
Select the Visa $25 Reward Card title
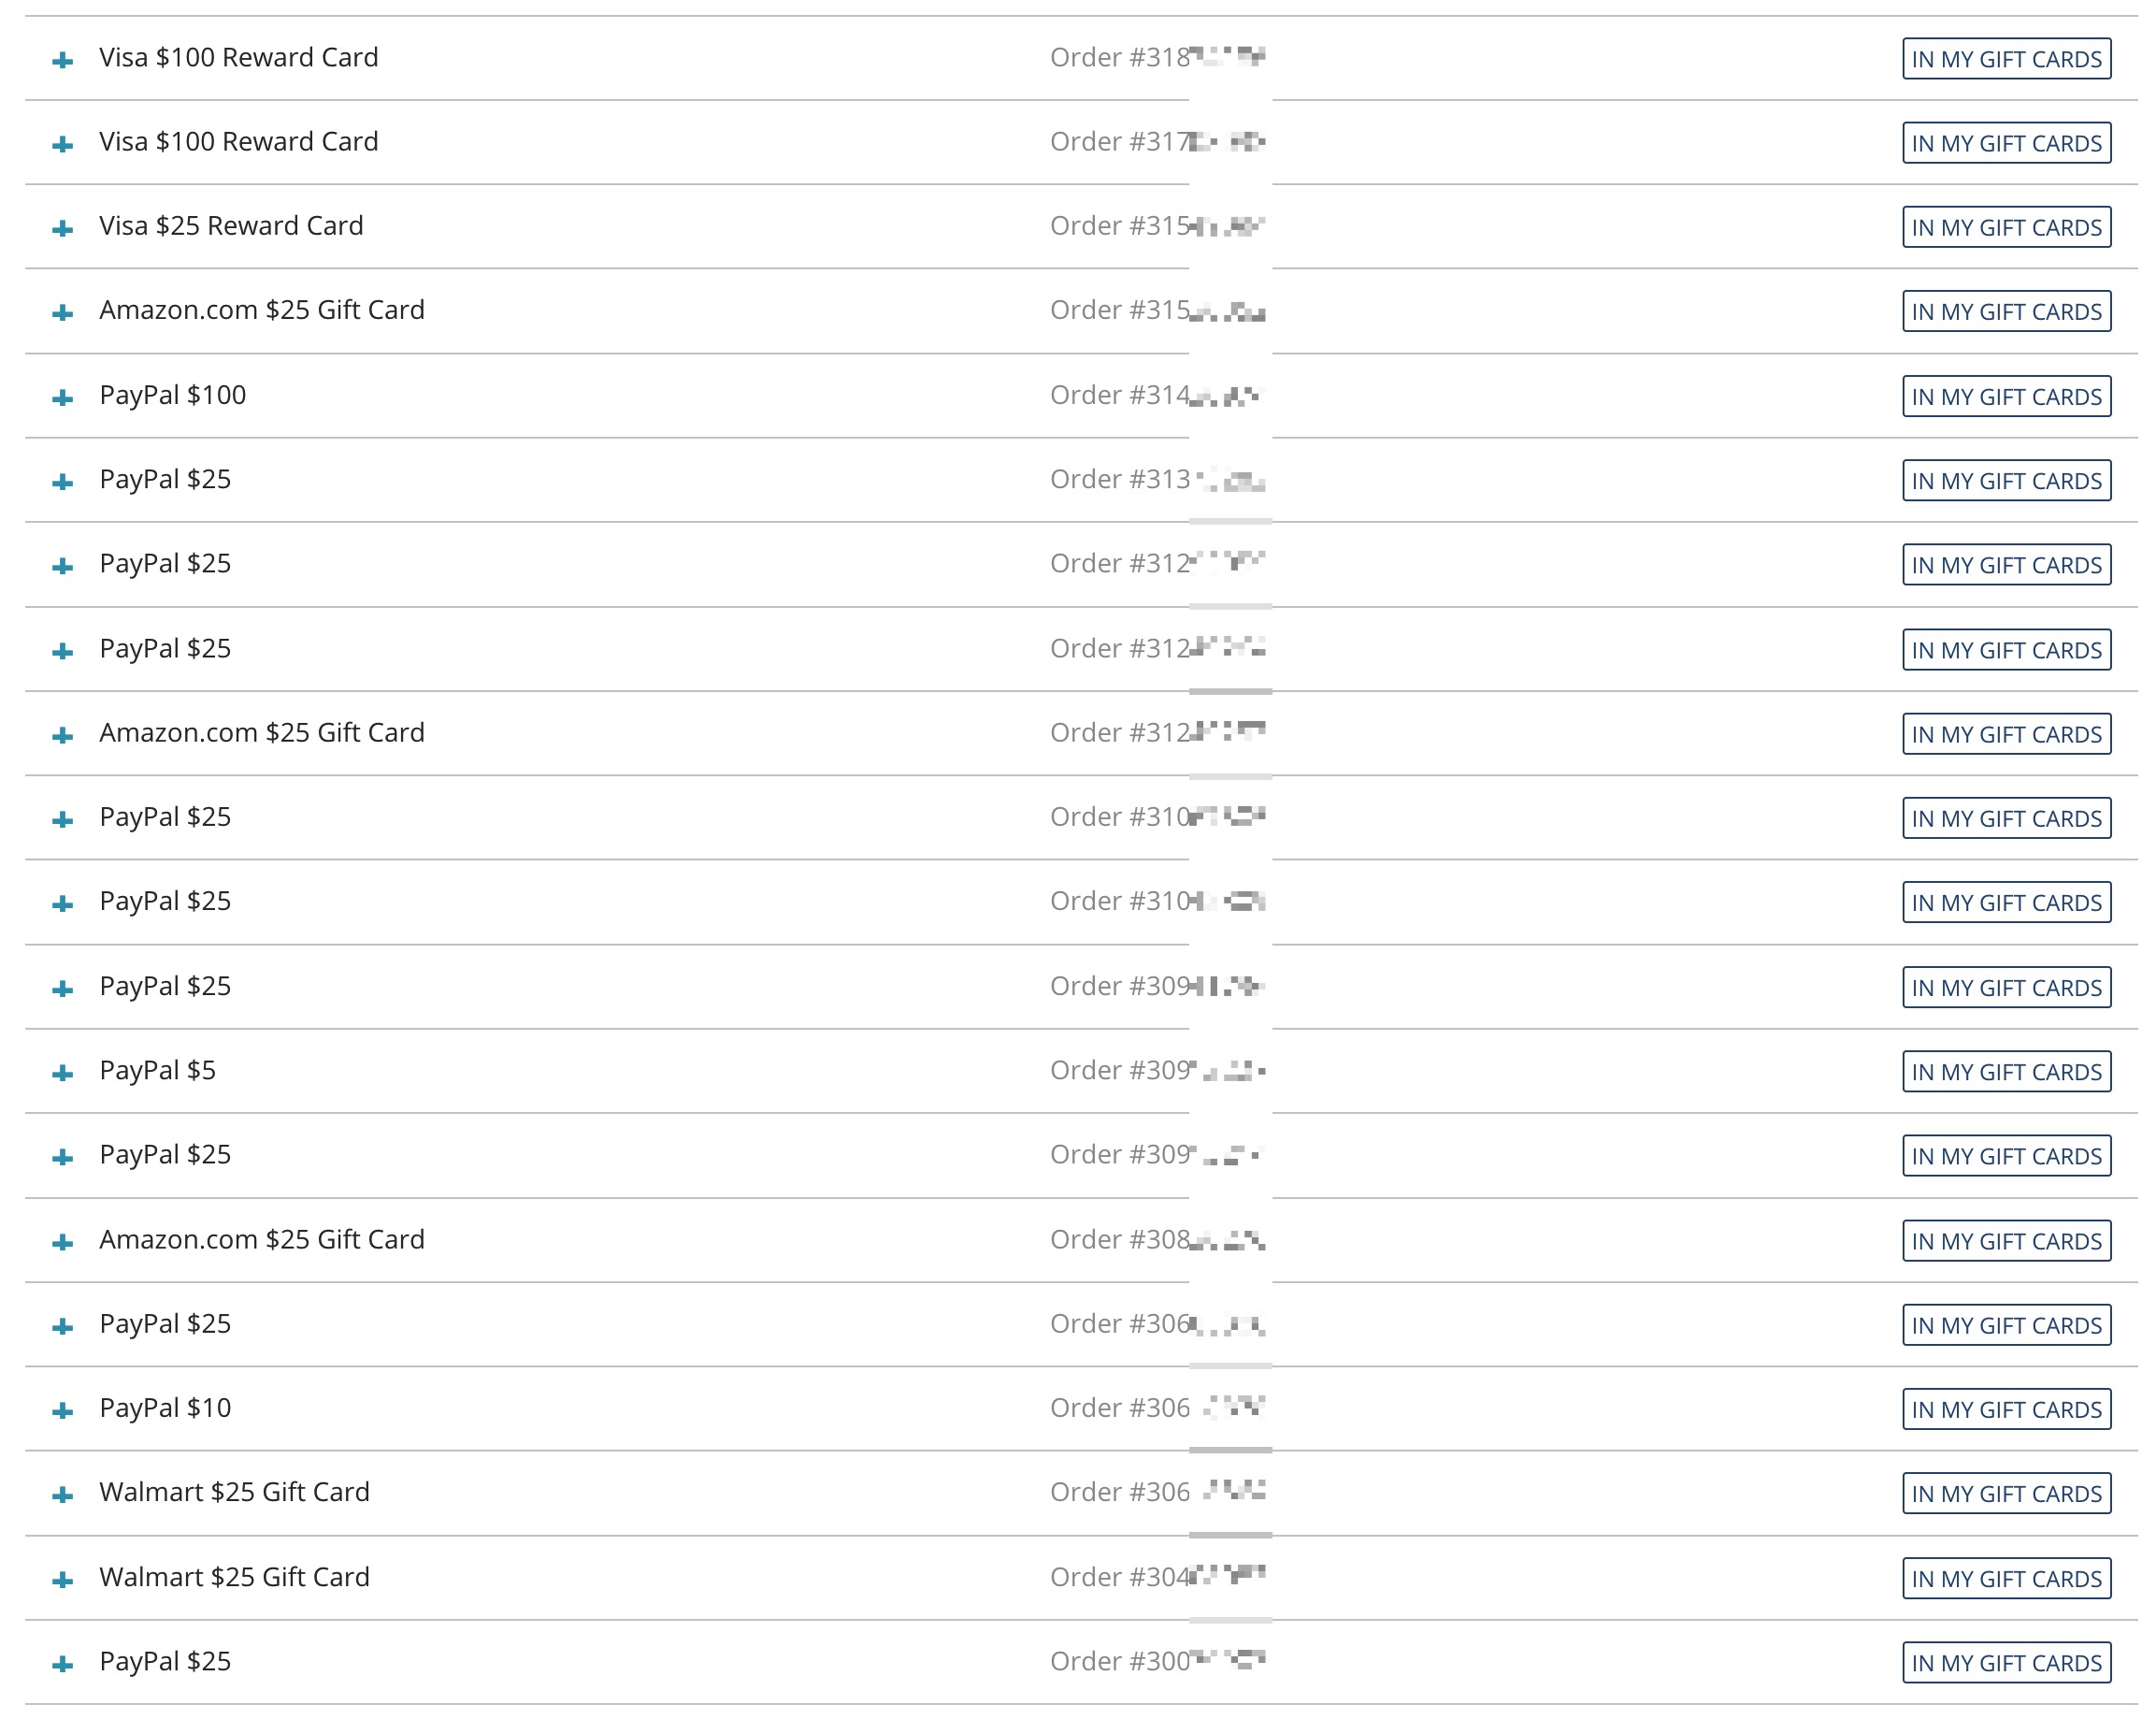coord(231,226)
